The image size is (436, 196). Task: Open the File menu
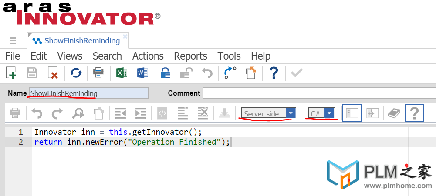(13, 56)
